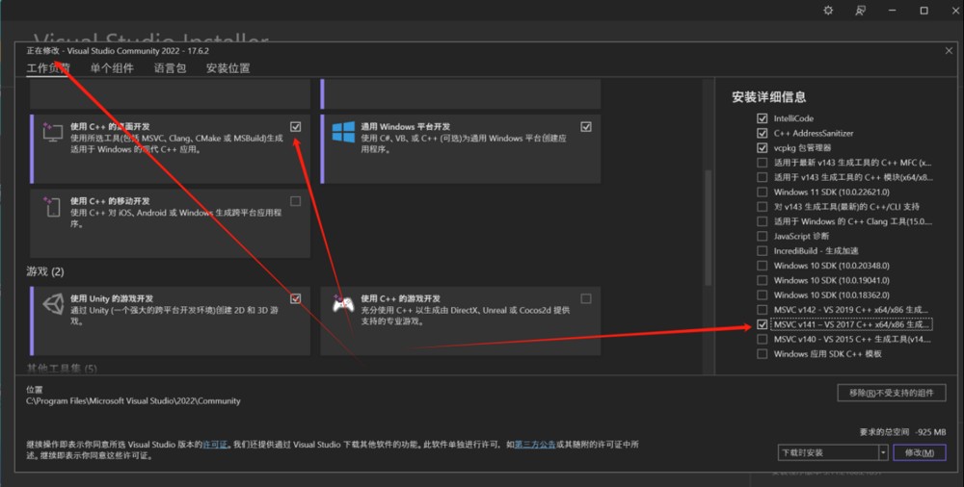Click the Unity game development cube icon
The height and width of the screenshot is (487, 964).
53,303
